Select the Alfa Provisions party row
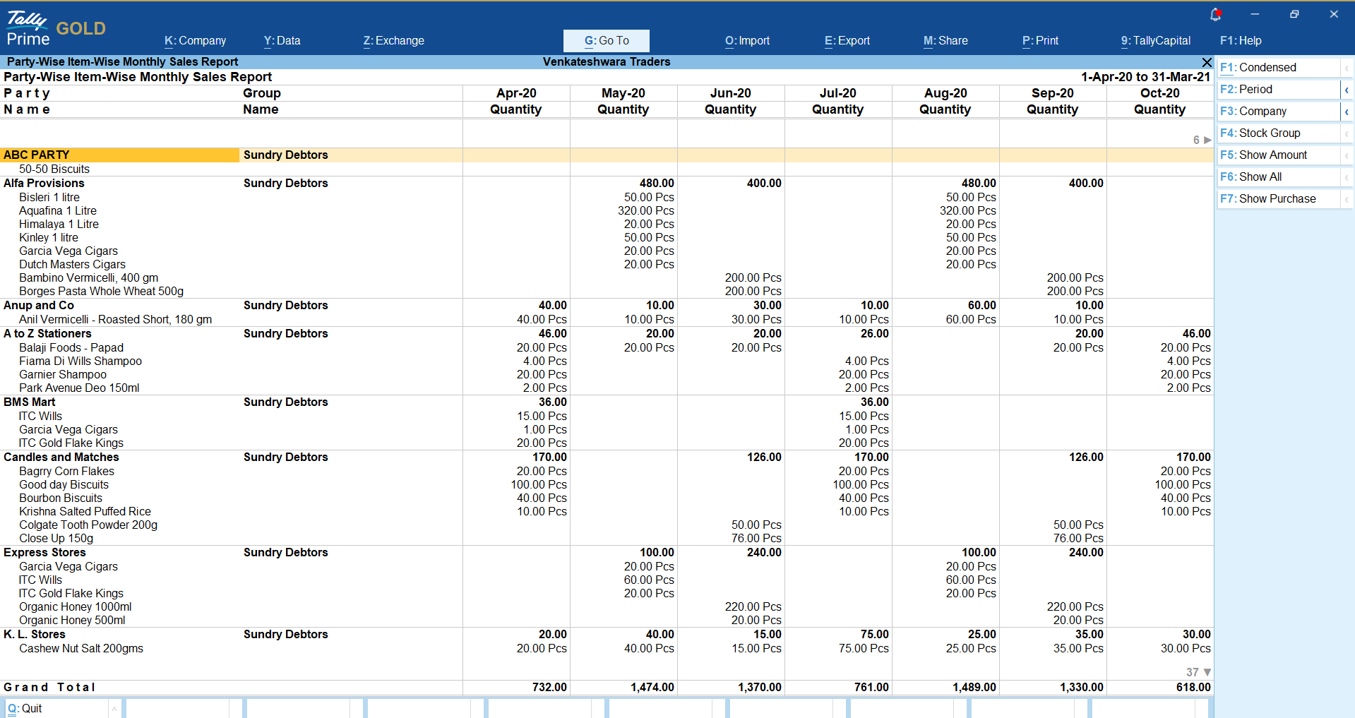Screen dimensions: 1355x718 click(44, 184)
